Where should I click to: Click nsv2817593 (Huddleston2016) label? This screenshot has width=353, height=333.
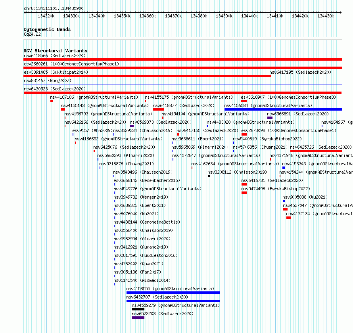(x=146, y=255)
